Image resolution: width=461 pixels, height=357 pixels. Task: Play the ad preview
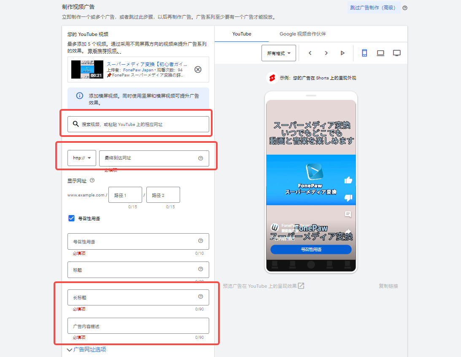pyautogui.click(x=342, y=53)
